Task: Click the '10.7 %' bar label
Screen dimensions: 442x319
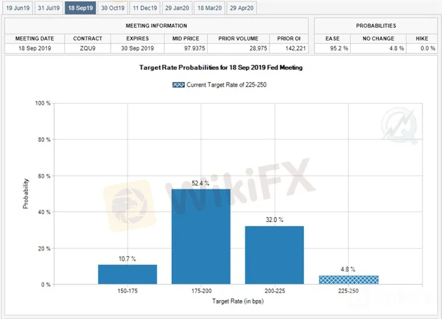Action: pyautogui.click(x=128, y=258)
